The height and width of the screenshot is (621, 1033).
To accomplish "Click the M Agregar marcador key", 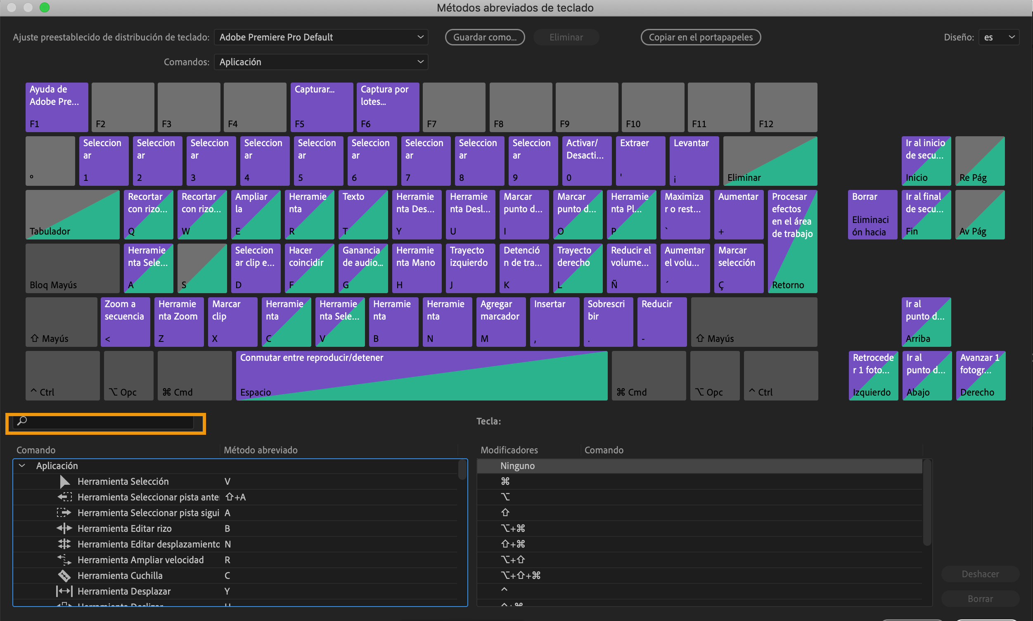I will [501, 322].
